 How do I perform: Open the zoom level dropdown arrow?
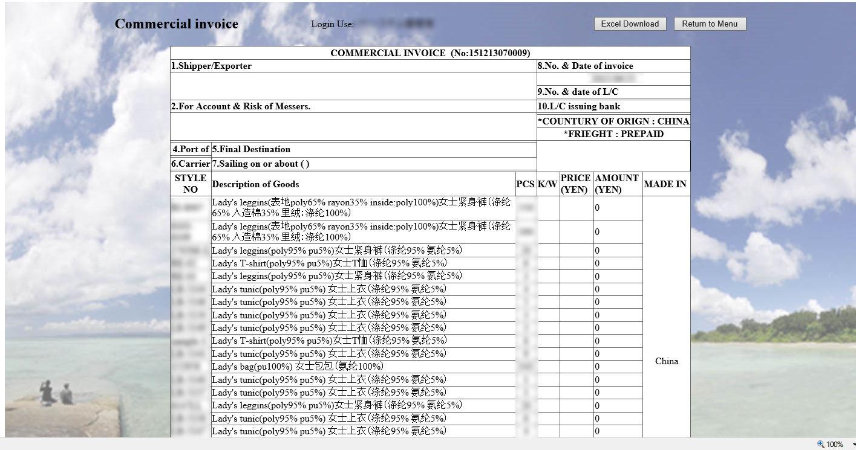point(853,445)
